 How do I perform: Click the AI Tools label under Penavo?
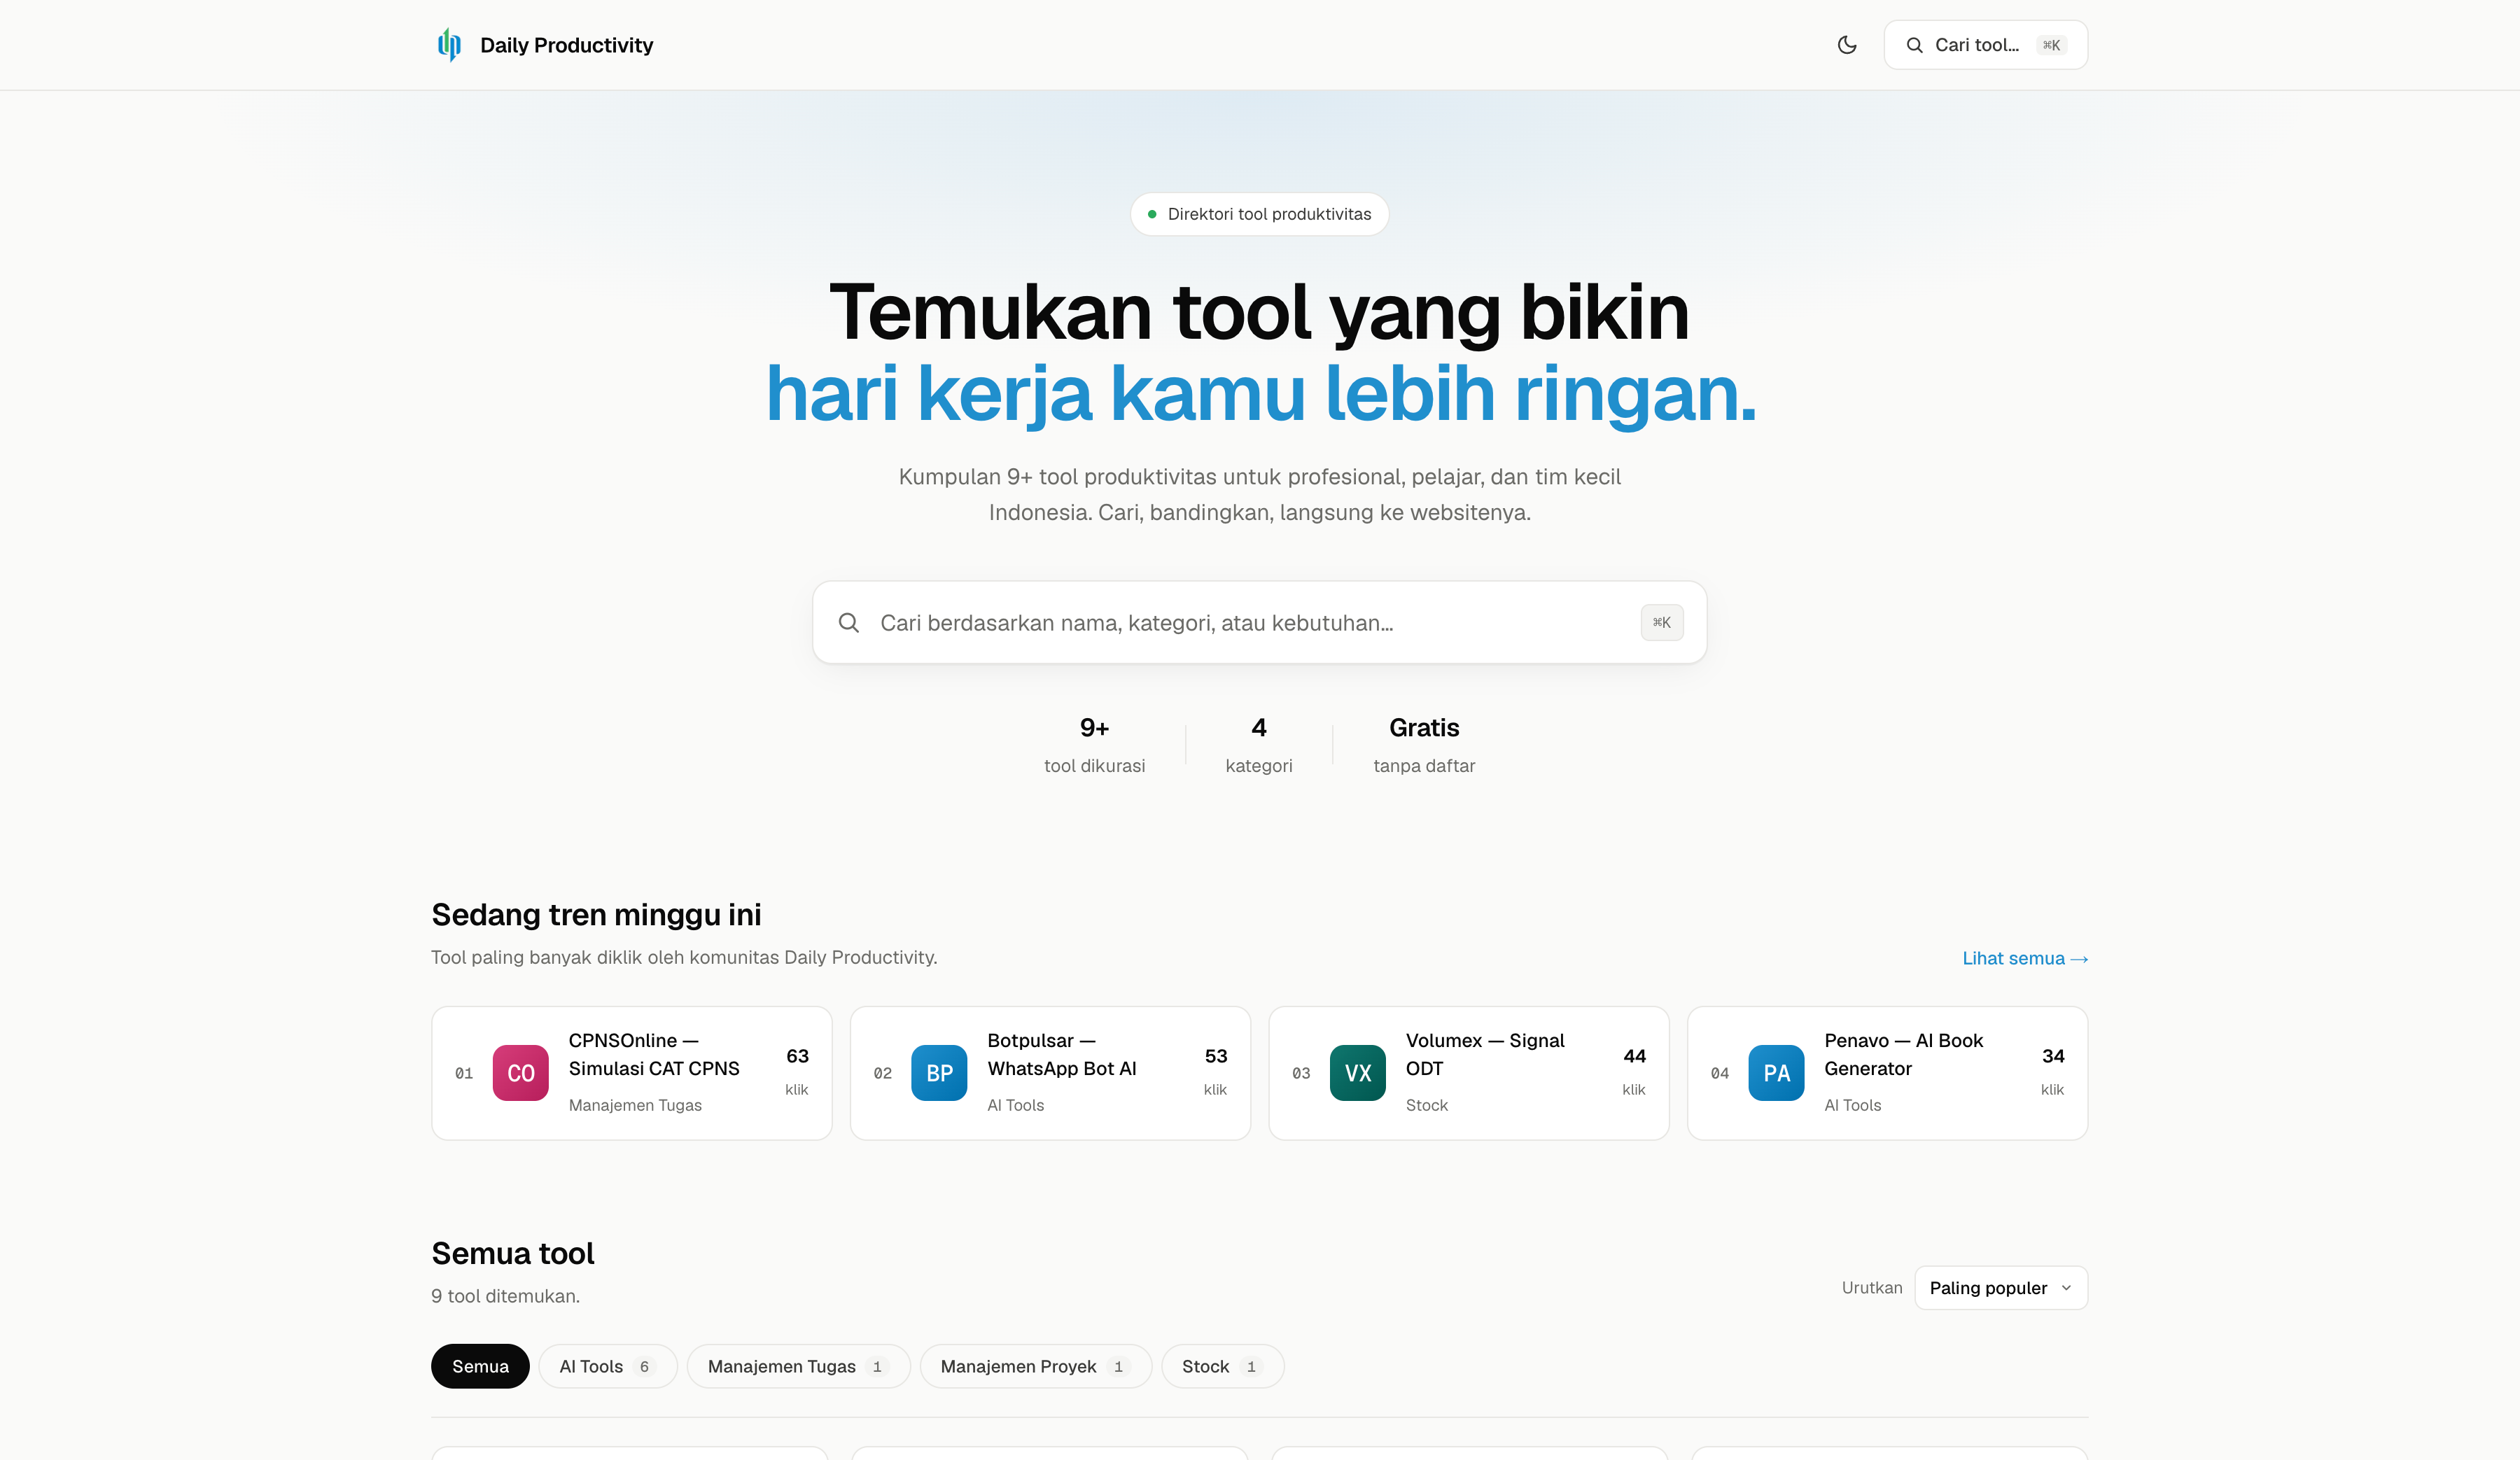tap(1852, 1105)
